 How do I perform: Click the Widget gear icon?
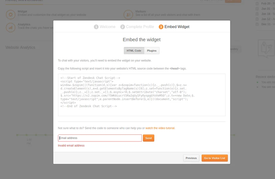pyautogui.click(x=11, y=14)
